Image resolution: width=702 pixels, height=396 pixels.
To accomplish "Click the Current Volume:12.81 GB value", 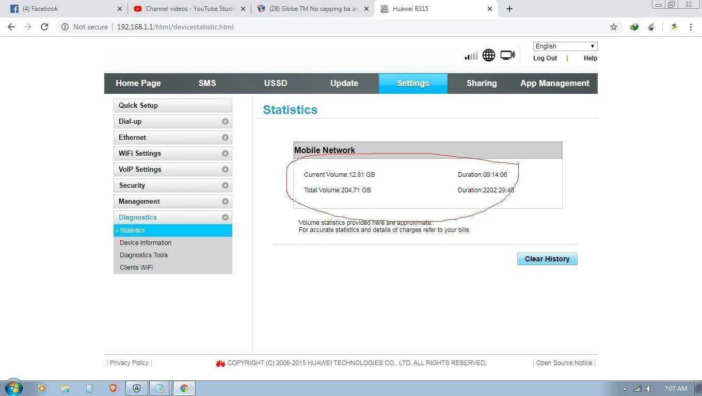I will [339, 175].
